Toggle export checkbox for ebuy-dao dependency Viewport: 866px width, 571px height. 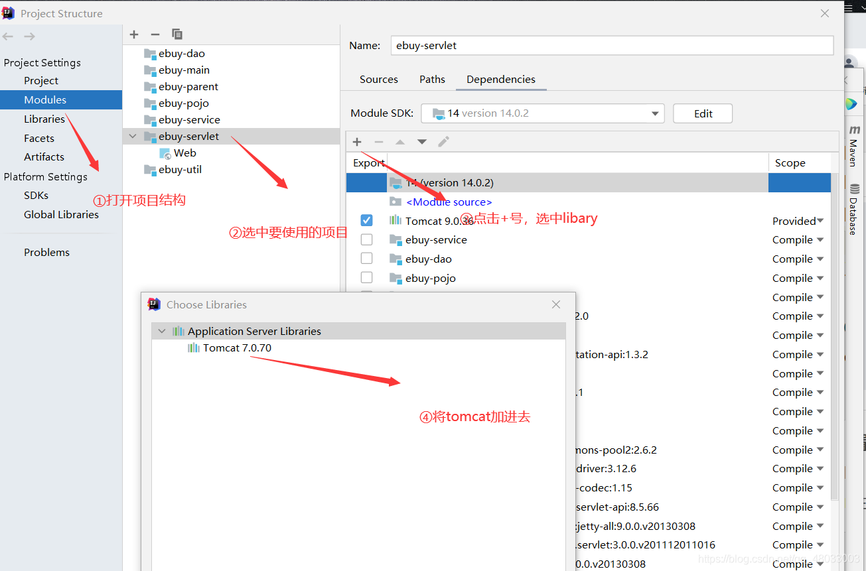(x=366, y=259)
